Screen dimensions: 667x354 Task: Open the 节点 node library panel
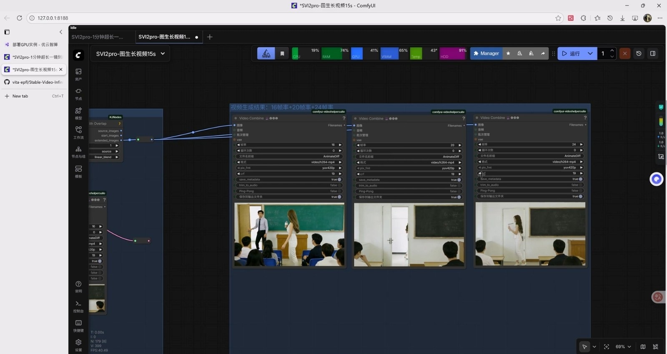click(x=78, y=94)
